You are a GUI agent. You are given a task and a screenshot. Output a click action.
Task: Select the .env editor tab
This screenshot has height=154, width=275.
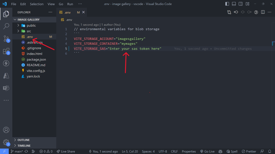point(72,12)
